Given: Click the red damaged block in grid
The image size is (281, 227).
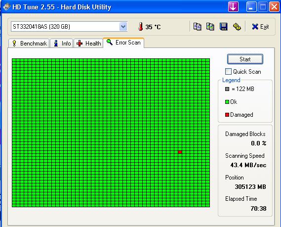Looking at the screenshot, I should 180,152.
